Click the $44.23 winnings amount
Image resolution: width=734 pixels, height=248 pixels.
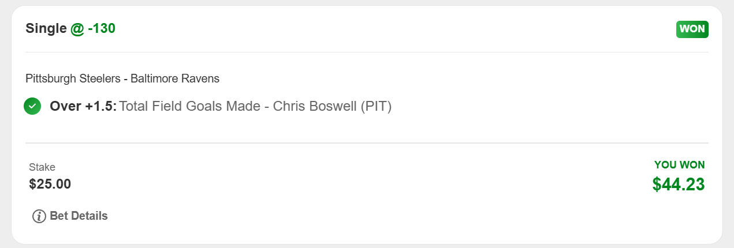click(678, 184)
